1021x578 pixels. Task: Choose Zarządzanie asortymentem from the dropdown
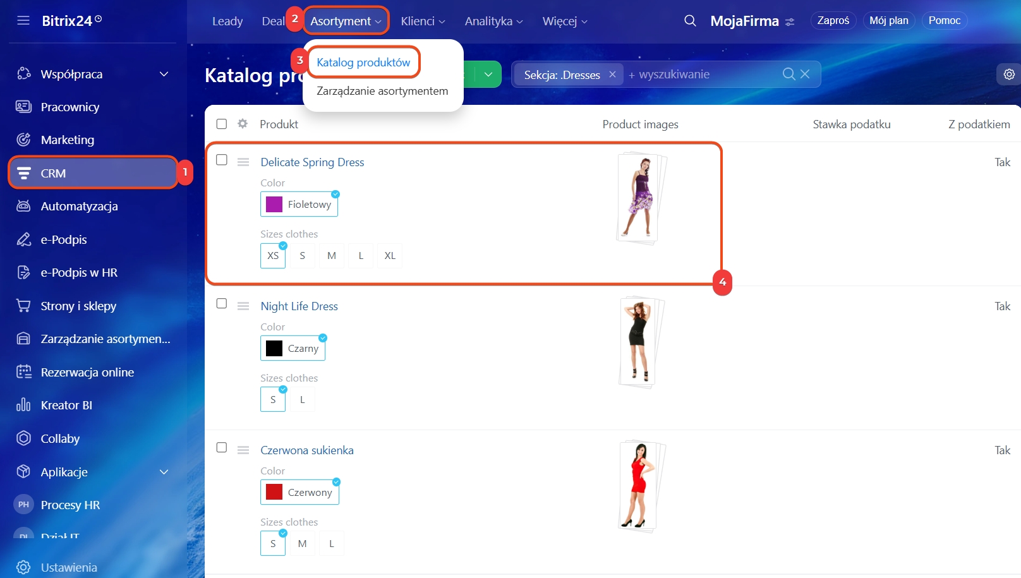[382, 91]
